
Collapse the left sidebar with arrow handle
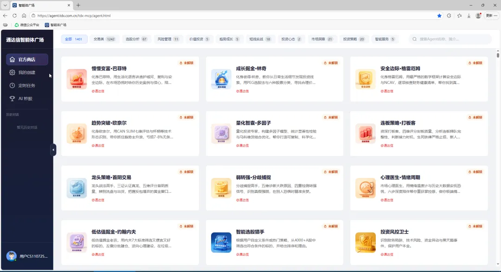pyautogui.click(x=53, y=150)
